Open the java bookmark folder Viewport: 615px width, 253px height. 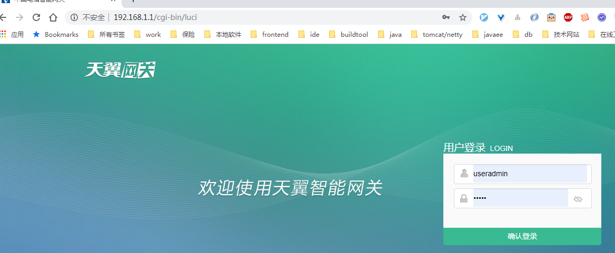click(390, 35)
